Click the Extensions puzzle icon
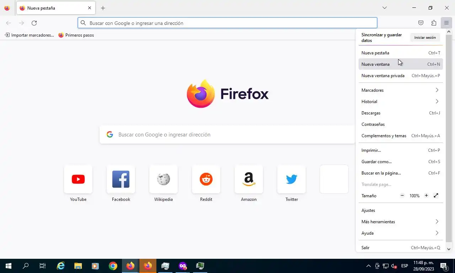The width and height of the screenshot is (455, 273). click(434, 23)
